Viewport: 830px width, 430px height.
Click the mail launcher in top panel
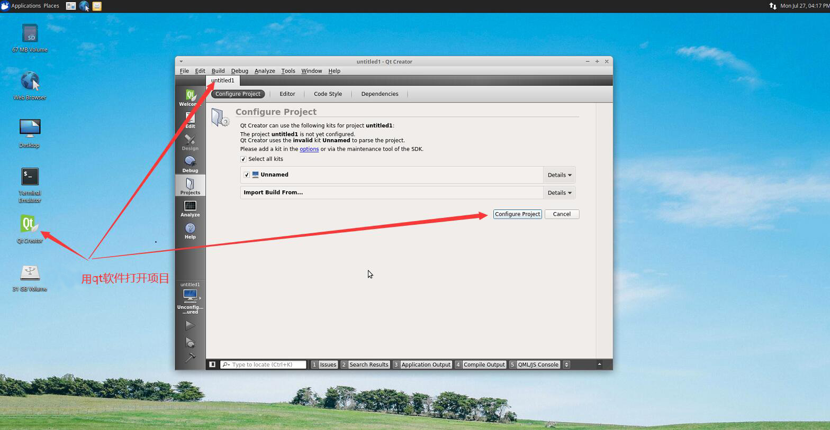pos(97,6)
